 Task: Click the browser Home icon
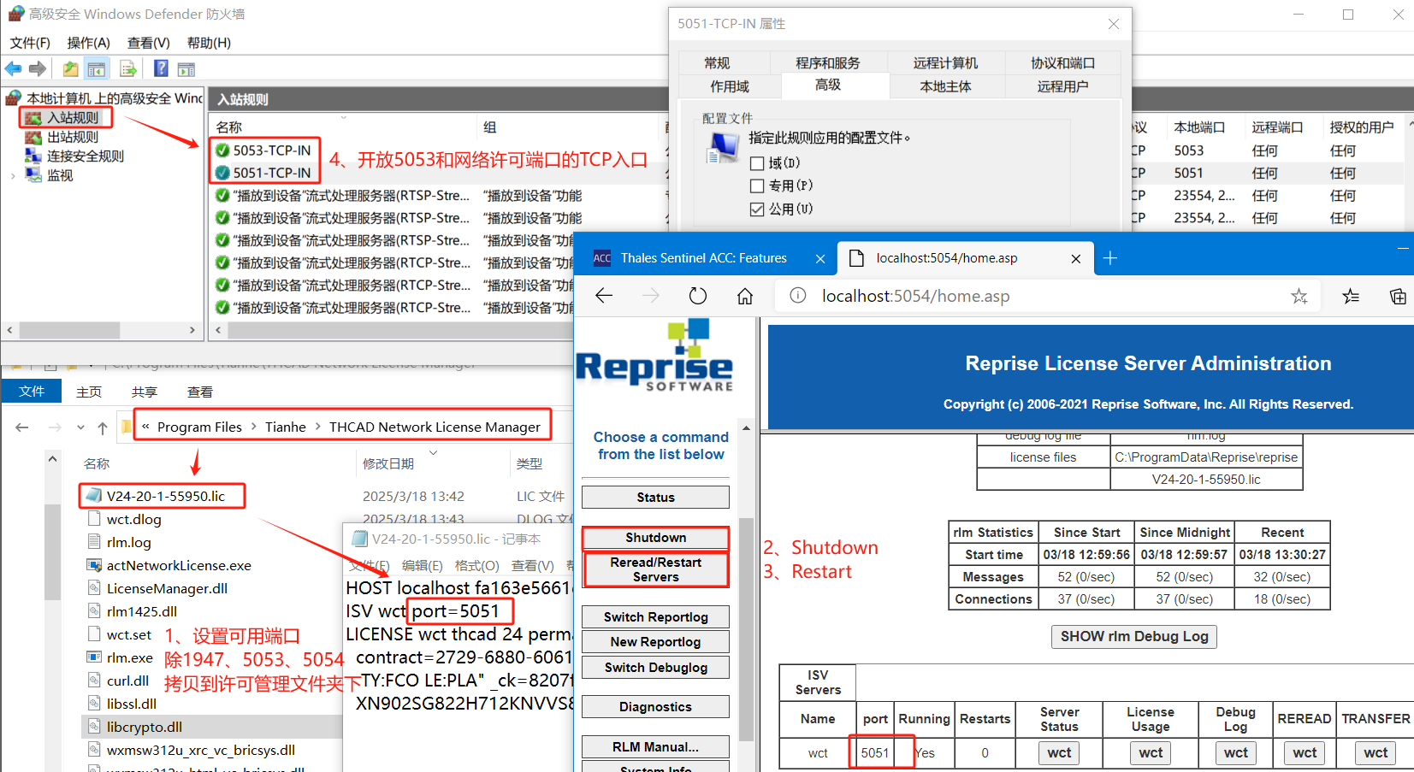(x=745, y=296)
